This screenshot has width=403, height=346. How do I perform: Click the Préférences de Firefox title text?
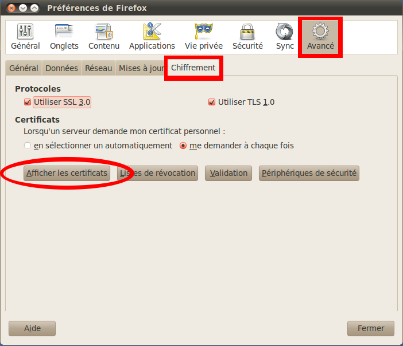point(97,8)
